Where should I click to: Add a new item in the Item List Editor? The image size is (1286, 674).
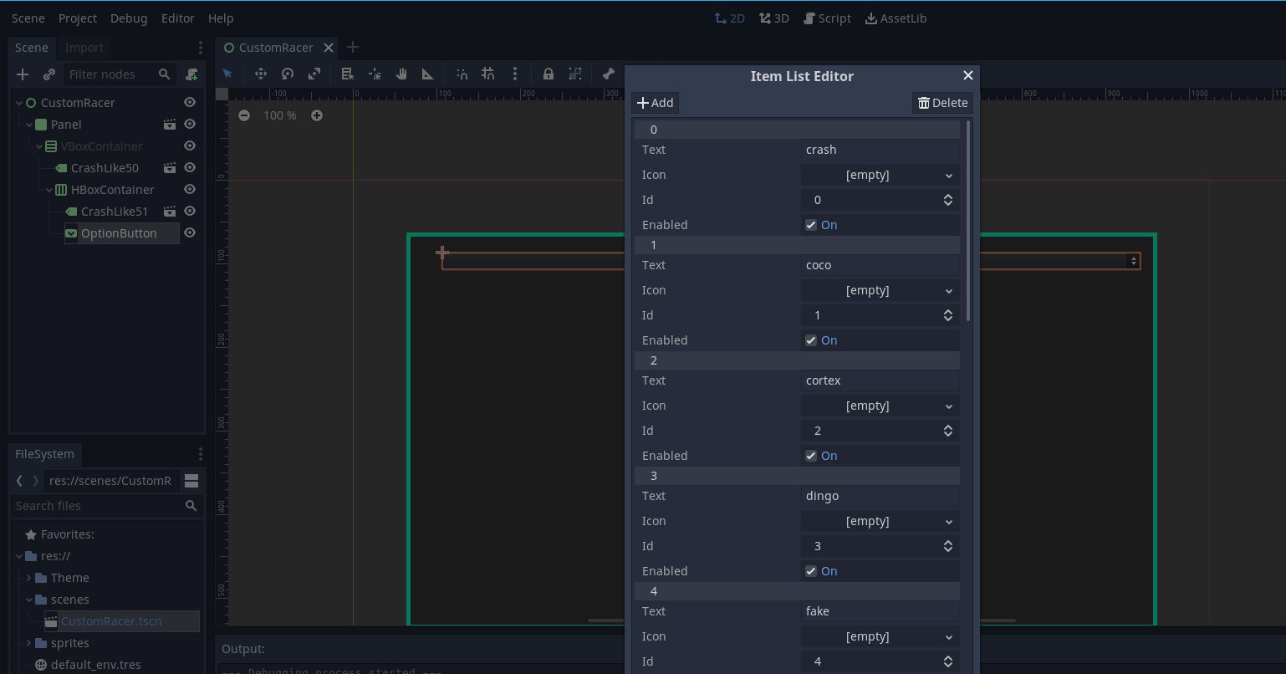point(655,102)
